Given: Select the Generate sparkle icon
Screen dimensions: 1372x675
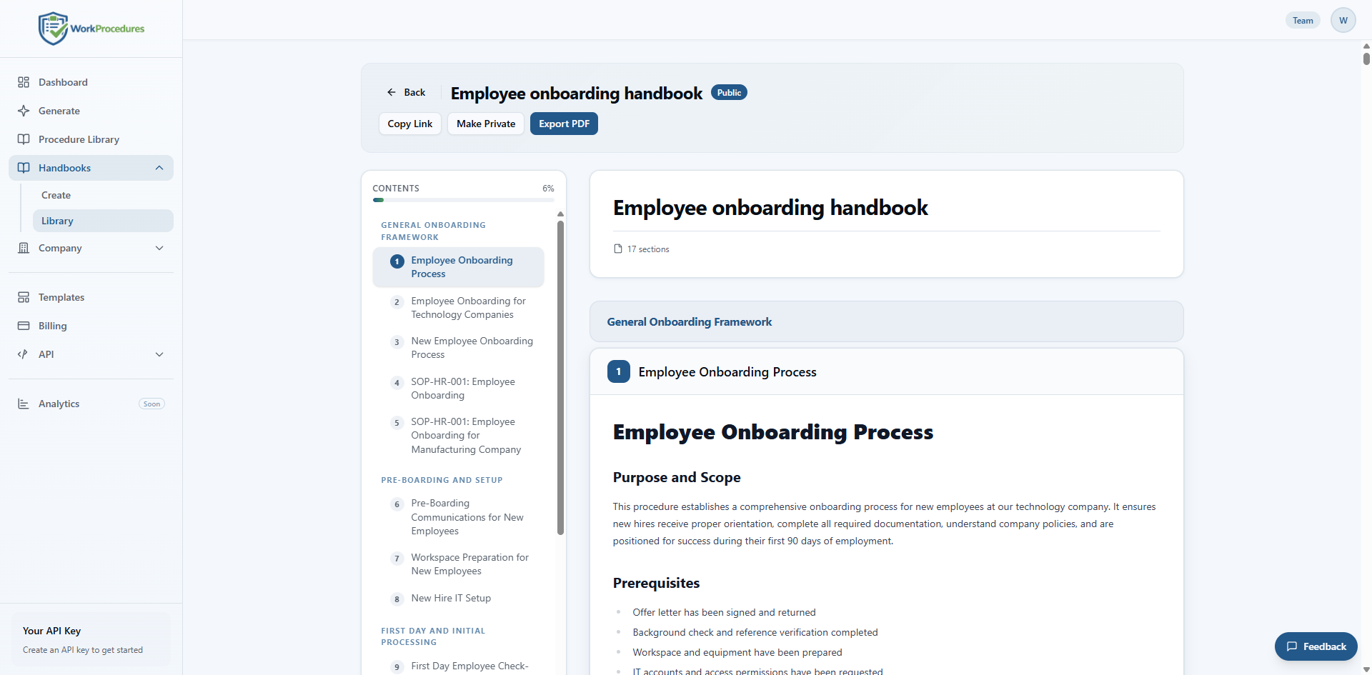Looking at the screenshot, I should pos(24,111).
